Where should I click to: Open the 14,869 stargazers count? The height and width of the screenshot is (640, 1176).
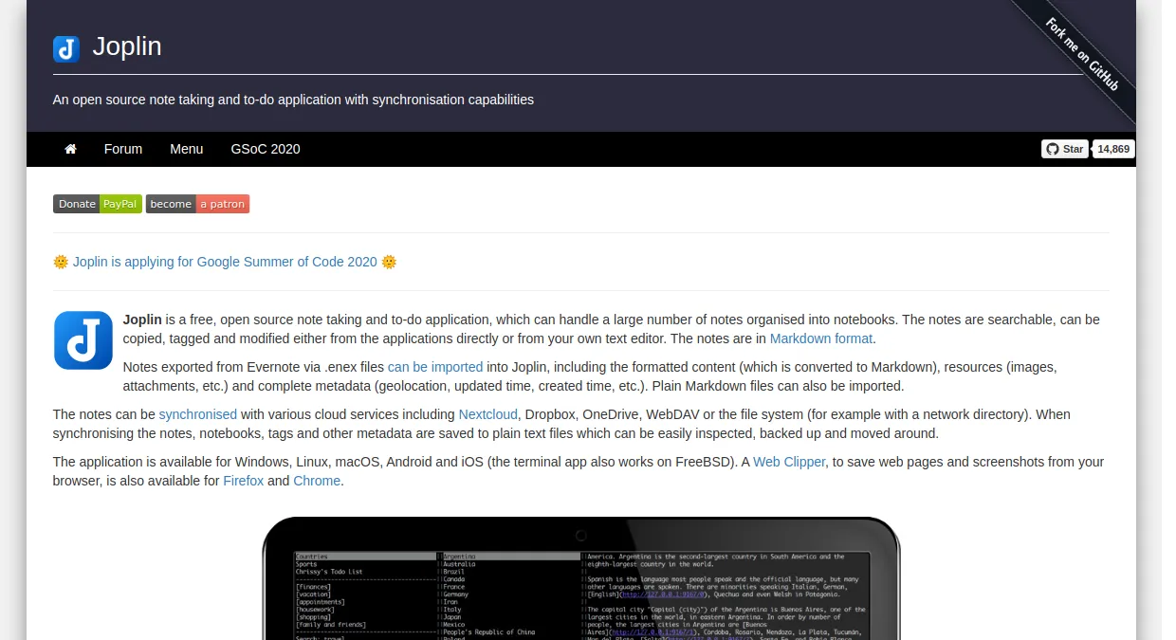click(1113, 149)
